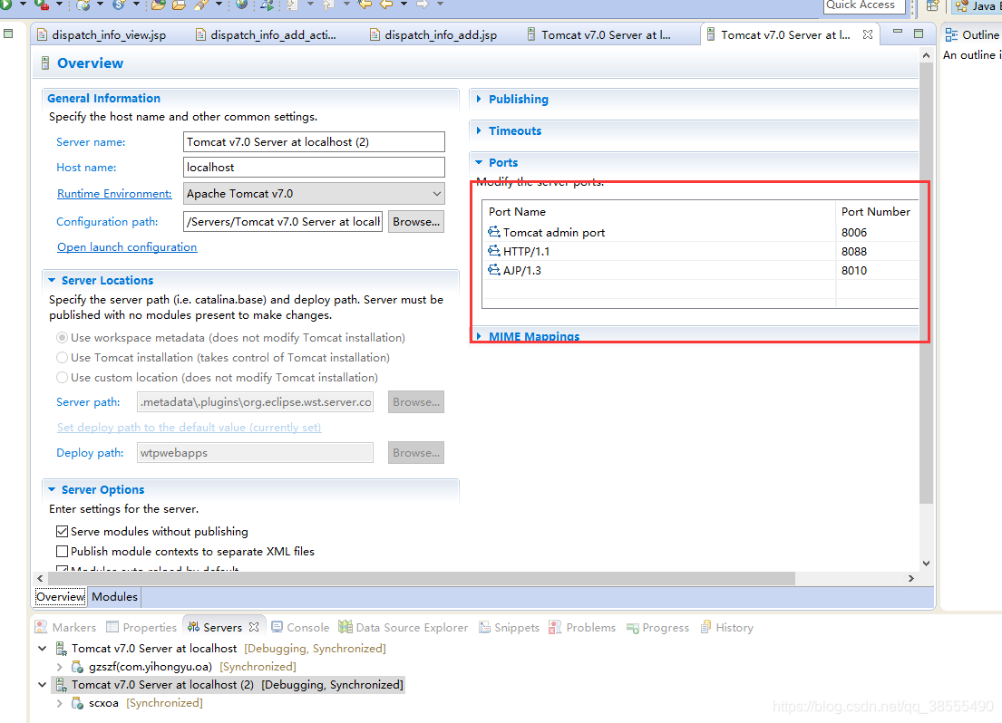
Task: Click the Last Edit Location toolbar arrow
Action: [x=365, y=5]
